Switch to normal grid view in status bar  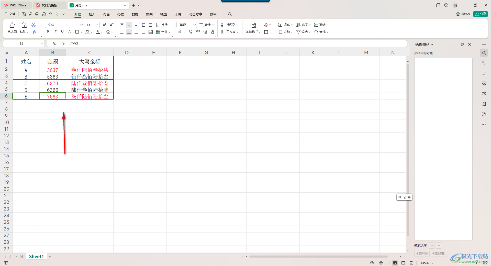pos(395,263)
